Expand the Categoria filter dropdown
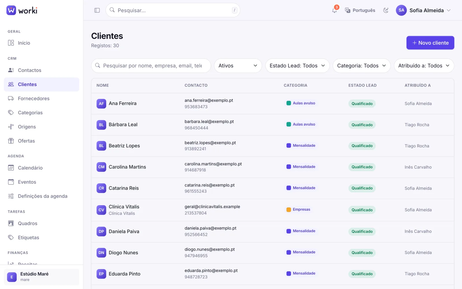The image size is (462, 289). click(362, 66)
